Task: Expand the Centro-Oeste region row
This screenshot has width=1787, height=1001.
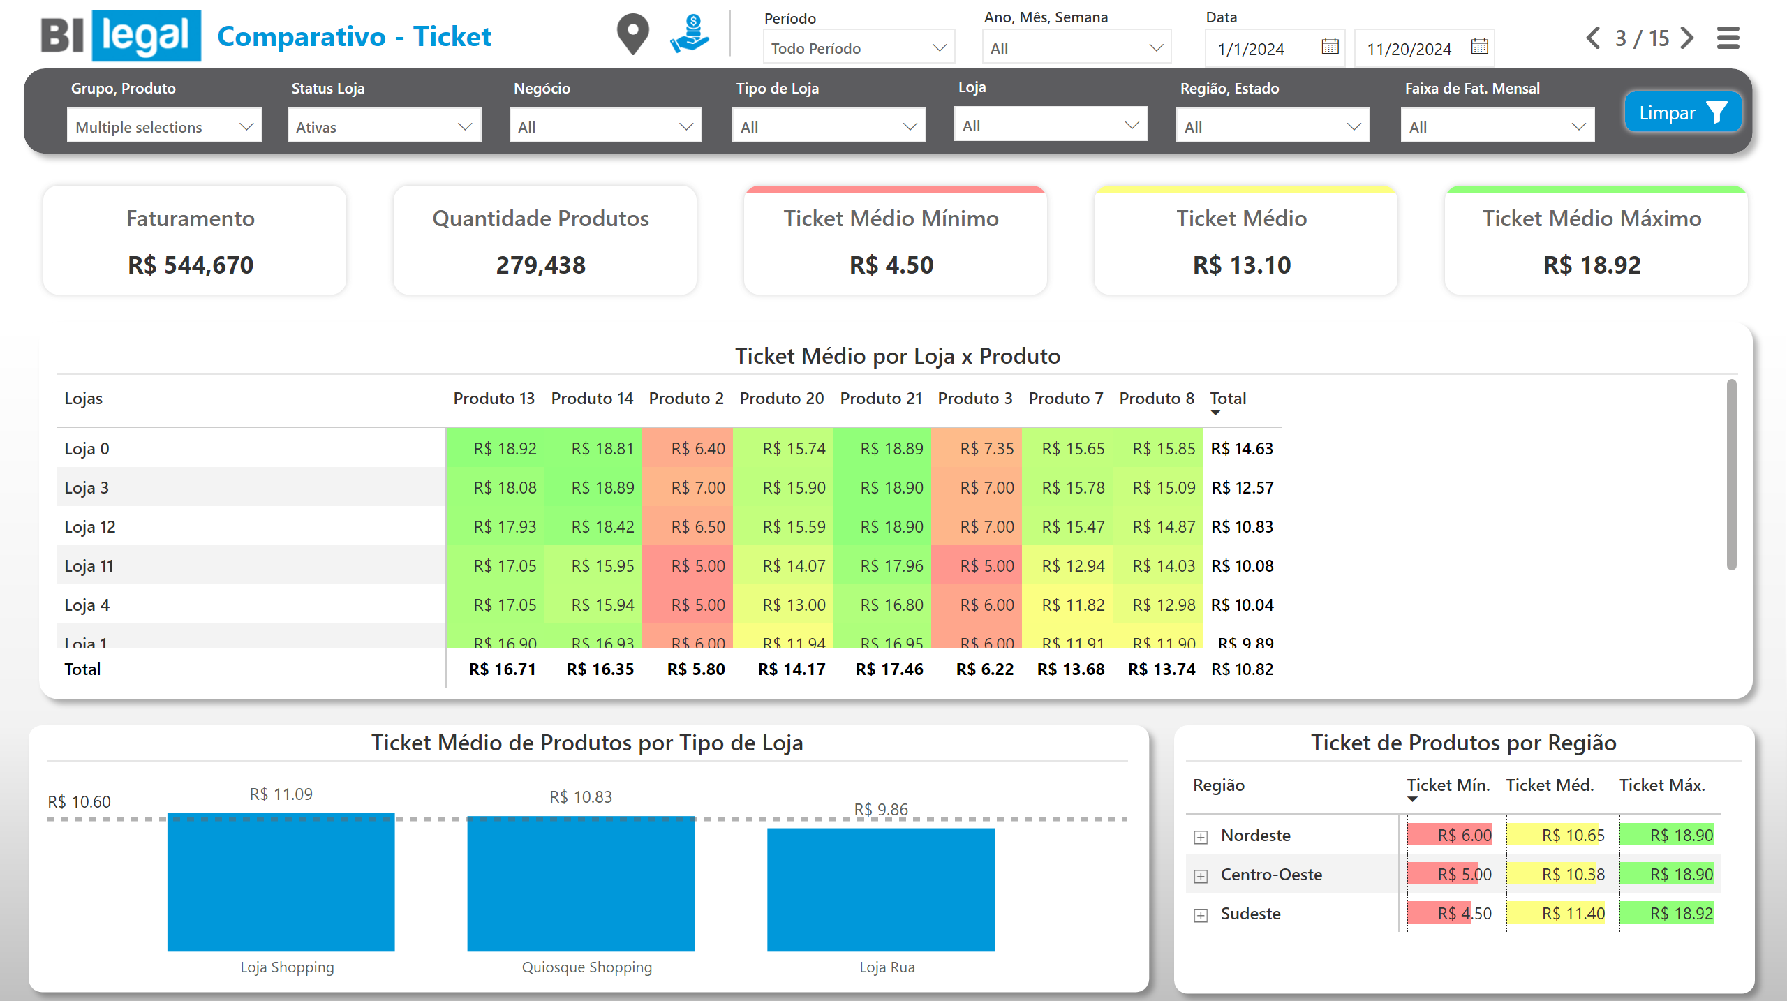Action: (1200, 875)
